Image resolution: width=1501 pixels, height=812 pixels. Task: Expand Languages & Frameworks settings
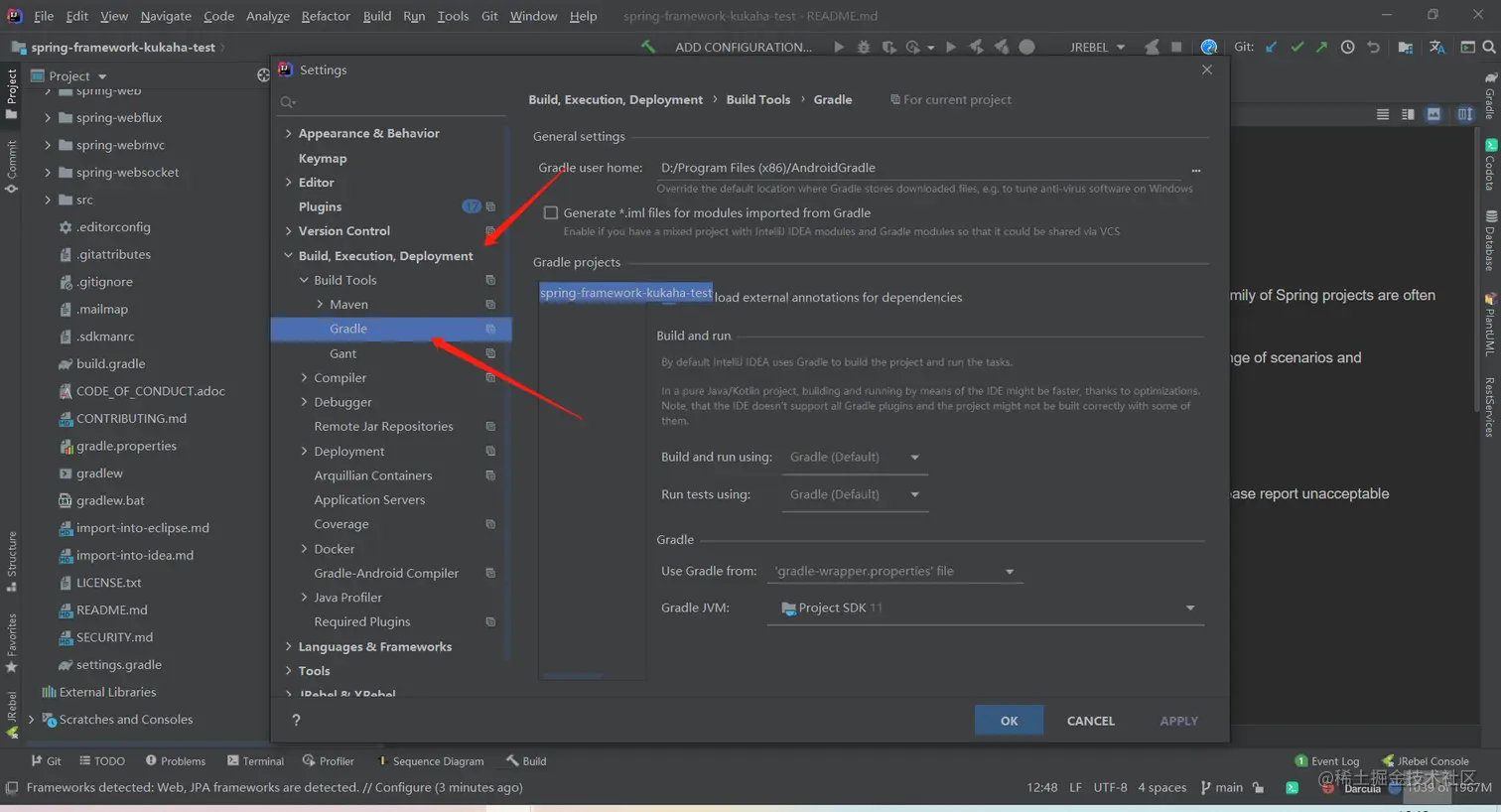point(289,646)
